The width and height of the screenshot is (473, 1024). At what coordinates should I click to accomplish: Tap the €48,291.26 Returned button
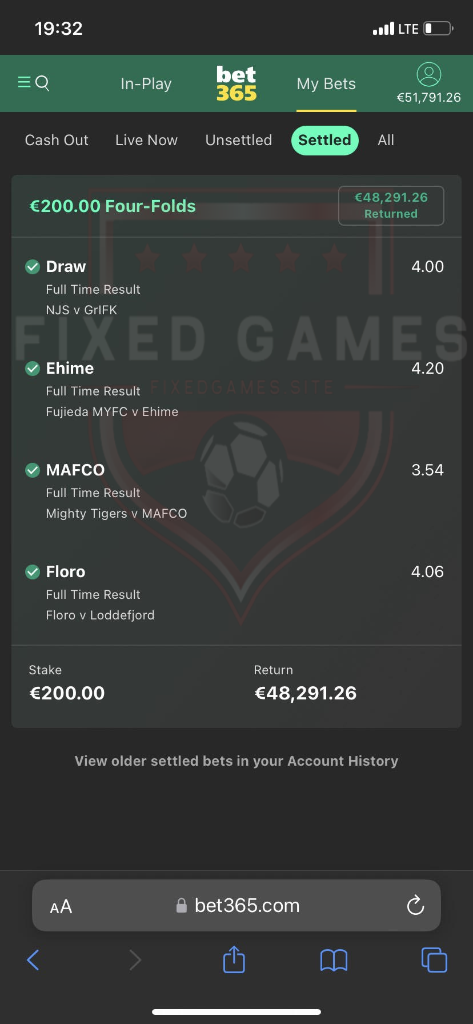tap(391, 206)
